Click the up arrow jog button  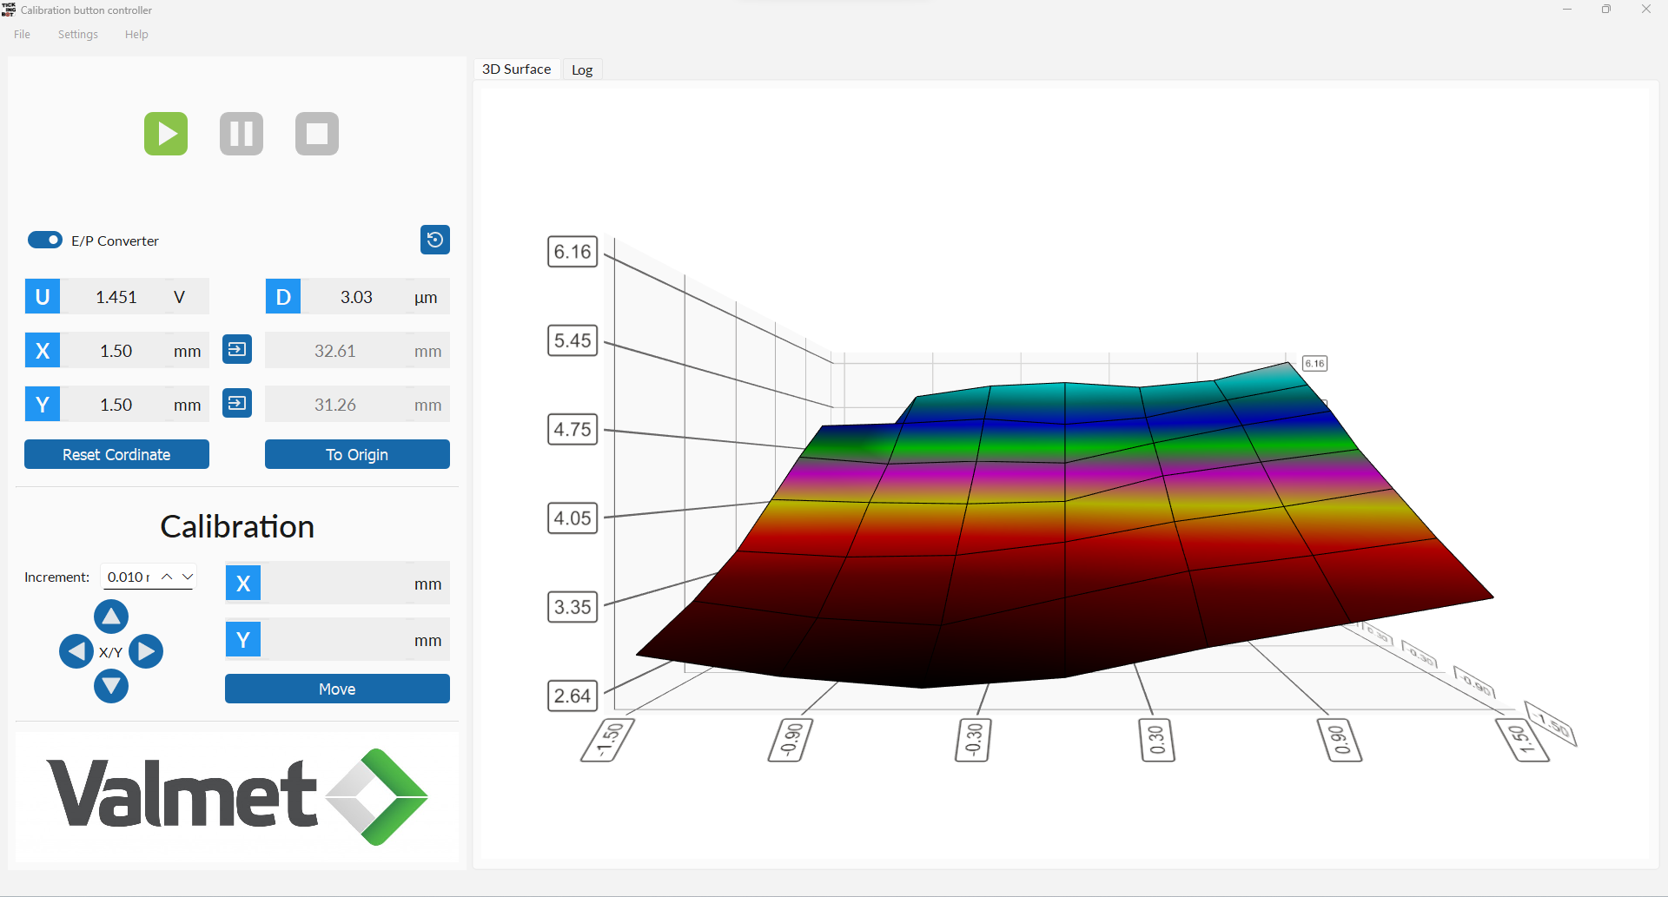point(111,617)
